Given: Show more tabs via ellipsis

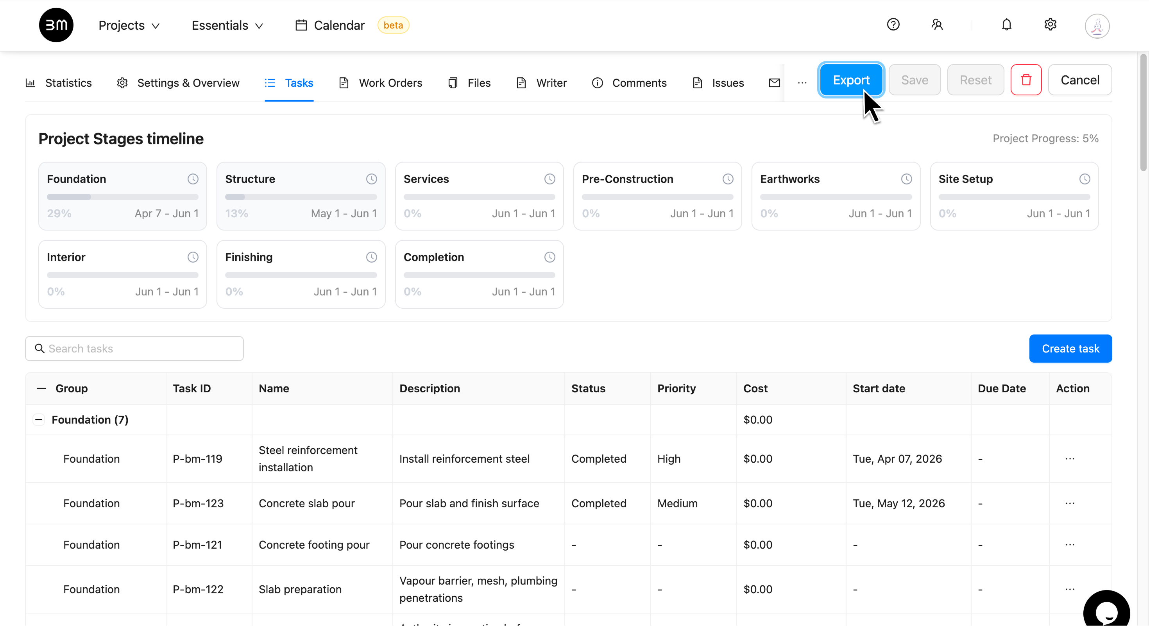Looking at the screenshot, I should (802, 83).
